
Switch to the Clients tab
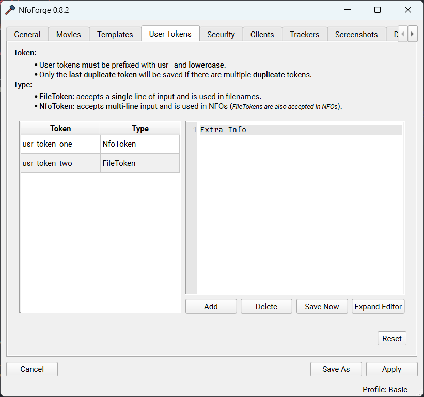pyautogui.click(x=262, y=34)
